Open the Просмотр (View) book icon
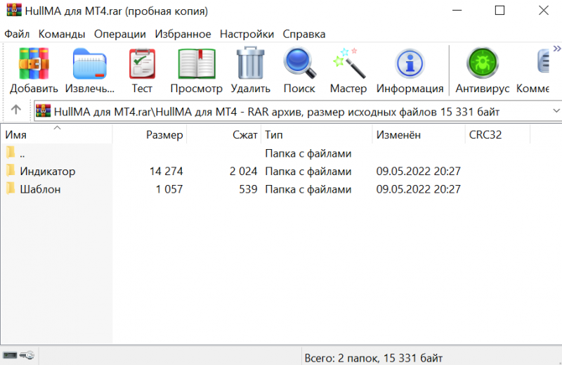 point(197,63)
